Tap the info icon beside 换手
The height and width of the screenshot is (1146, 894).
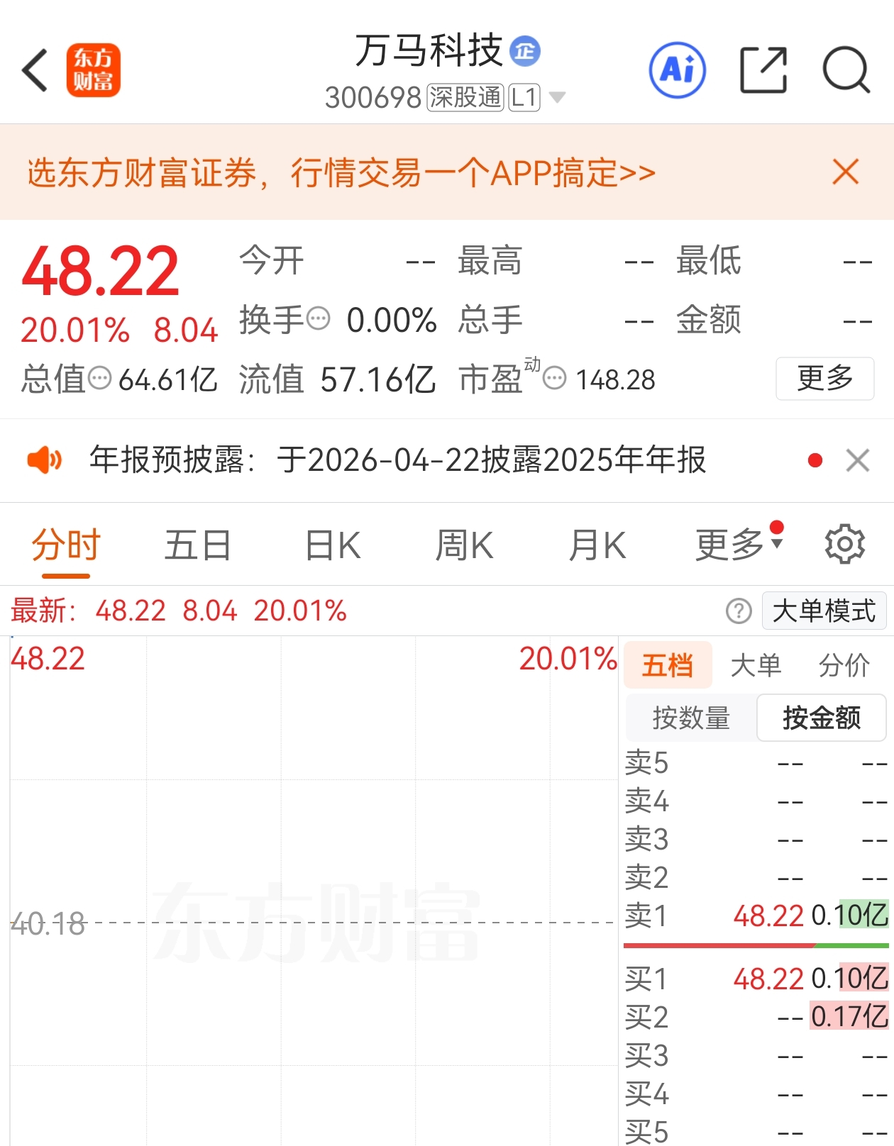[319, 318]
